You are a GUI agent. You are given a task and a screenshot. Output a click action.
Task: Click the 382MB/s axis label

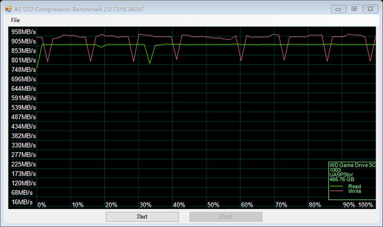(x=23, y=136)
